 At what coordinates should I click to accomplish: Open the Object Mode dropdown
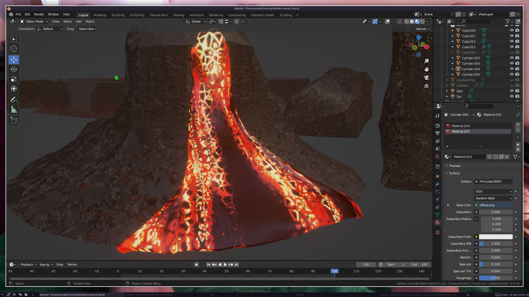tap(34, 21)
